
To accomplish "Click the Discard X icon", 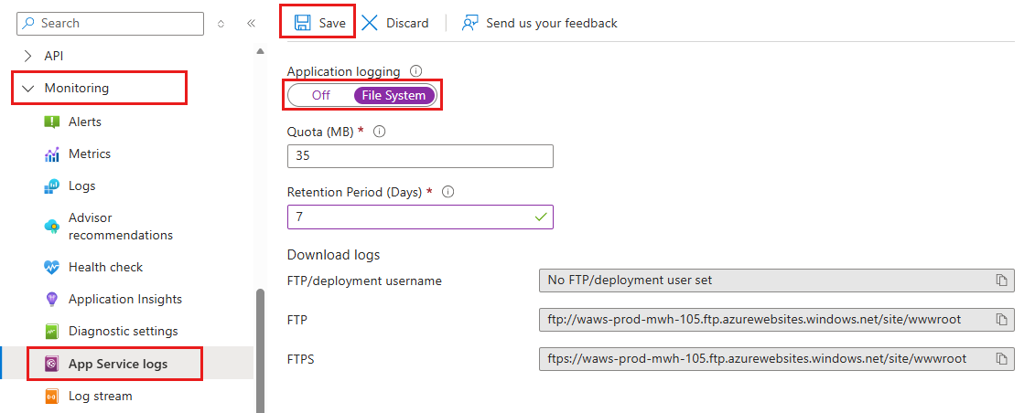I will pos(370,23).
